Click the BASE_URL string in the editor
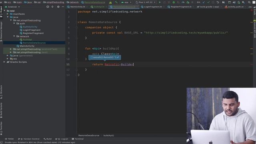Image resolution: width=256 pixels, height=144 pixels. [x=186, y=33]
